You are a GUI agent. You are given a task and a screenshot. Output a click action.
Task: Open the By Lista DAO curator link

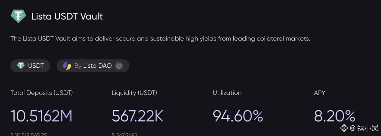click(x=93, y=66)
